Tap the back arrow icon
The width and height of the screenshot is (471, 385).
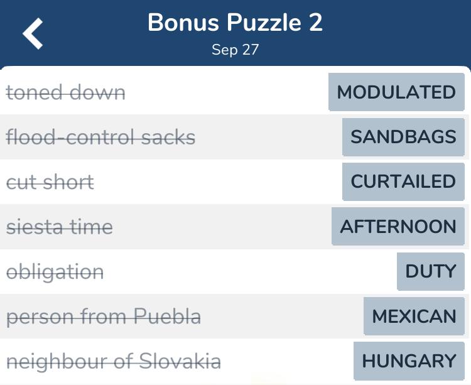coord(33,33)
